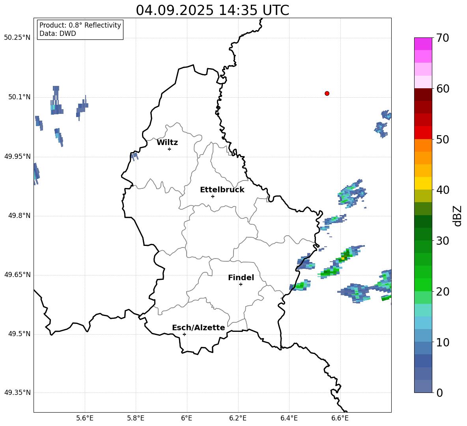
Task: Click the yellow high-reflectivity core near 6.6°E
Action: click(343, 258)
